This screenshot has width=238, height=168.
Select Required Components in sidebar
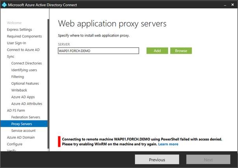click(24, 36)
